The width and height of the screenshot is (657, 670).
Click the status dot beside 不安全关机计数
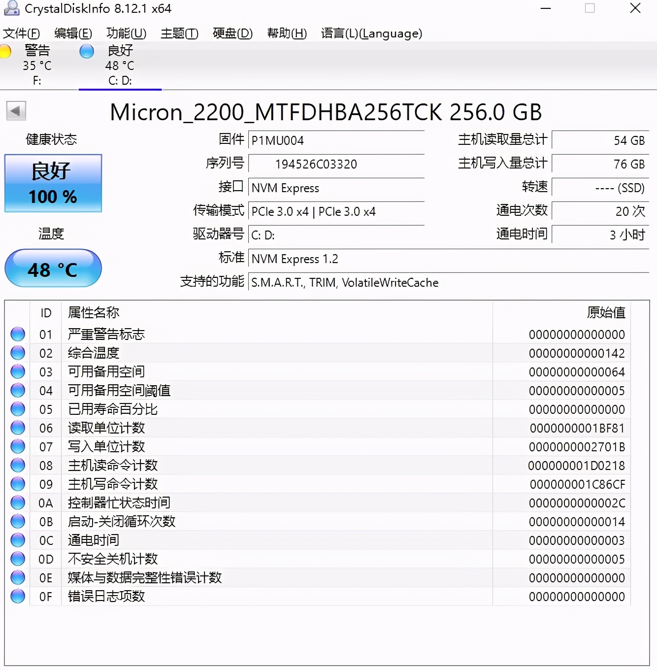[x=17, y=559]
